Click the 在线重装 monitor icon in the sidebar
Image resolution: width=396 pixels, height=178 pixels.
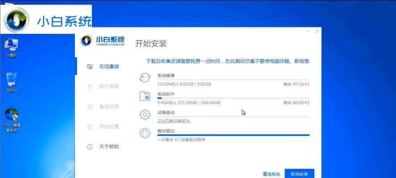pos(90,67)
